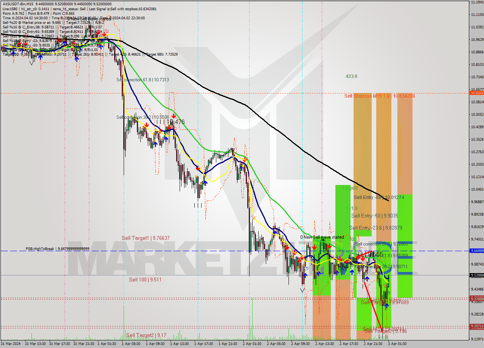Screen dimensions: 484x348
Task: Click the '0 New Sell wave started' label near 2 Apr
Action: [x=322, y=237]
